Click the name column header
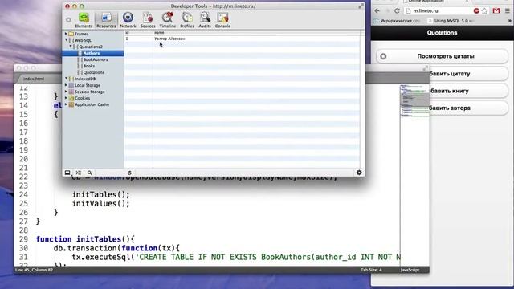Image resolution: width=514 pixels, height=289 pixels. 256,32
